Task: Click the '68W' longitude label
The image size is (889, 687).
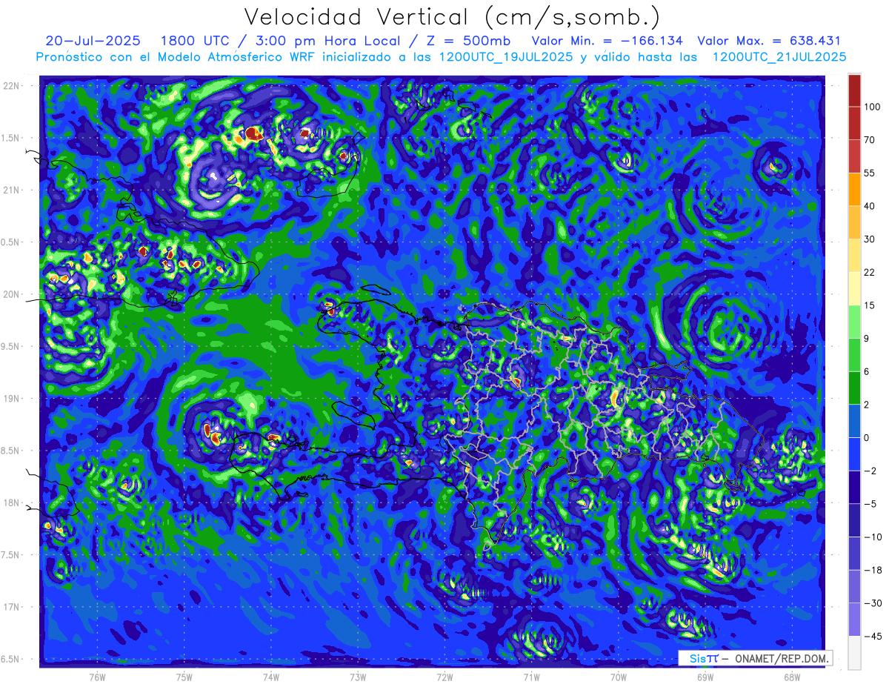Action: coord(792,677)
